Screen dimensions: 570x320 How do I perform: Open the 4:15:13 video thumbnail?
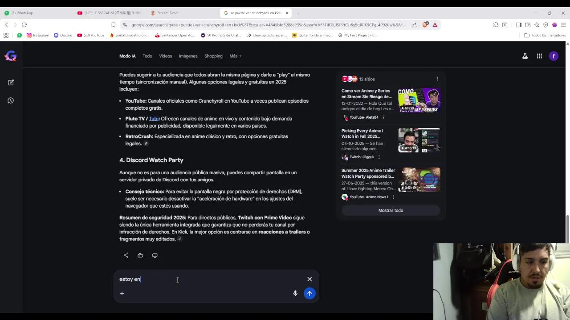click(419, 140)
